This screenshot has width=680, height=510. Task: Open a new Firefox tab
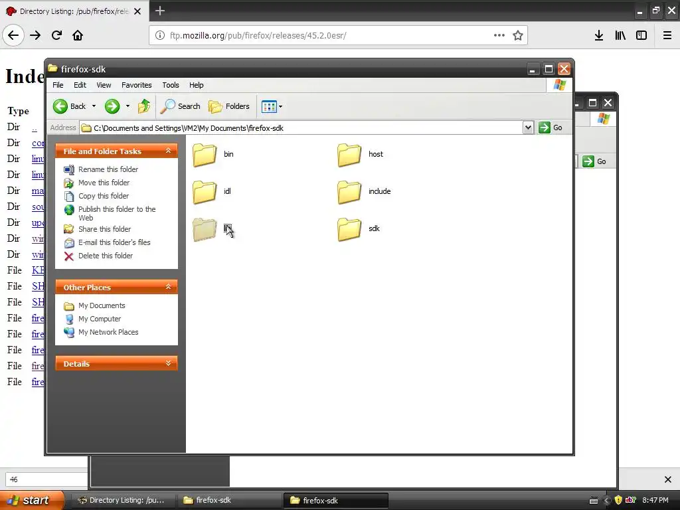[160, 11]
